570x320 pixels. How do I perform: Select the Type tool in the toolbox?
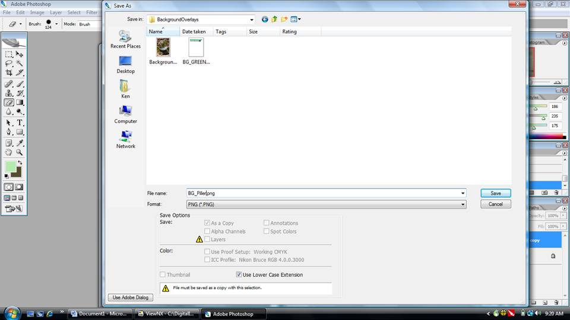(20, 123)
